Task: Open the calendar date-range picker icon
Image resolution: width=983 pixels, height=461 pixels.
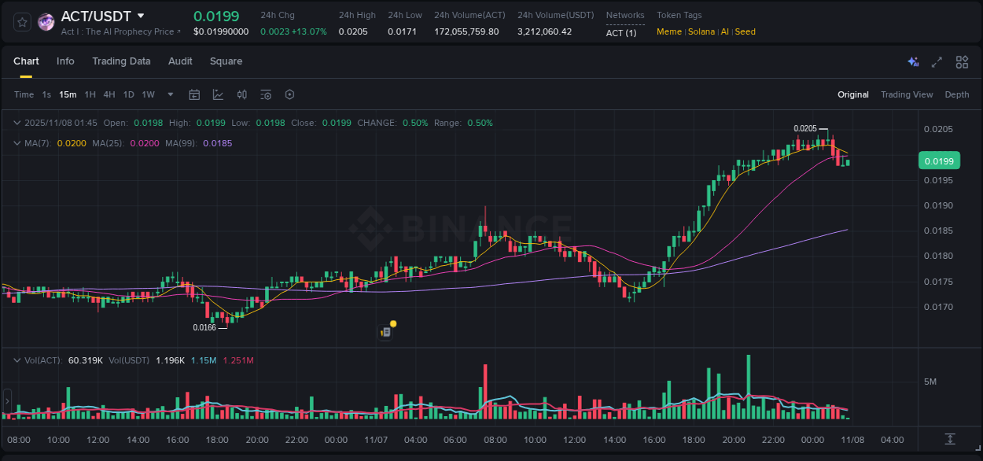Action: (194, 94)
